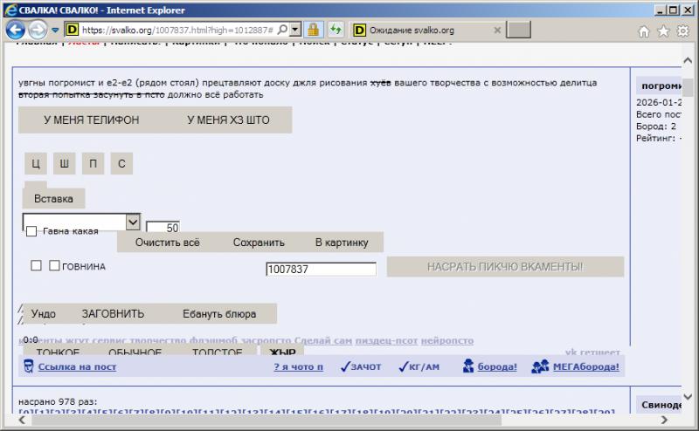Open Favorites star icon
699x431 pixels.
tap(662, 31)
